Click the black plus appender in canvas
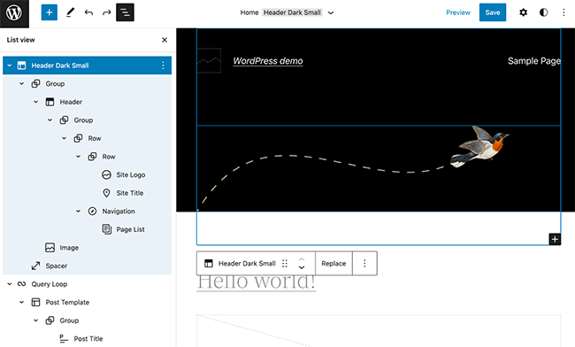This screenshot has height=347, width=575. [x=555, y=239]
